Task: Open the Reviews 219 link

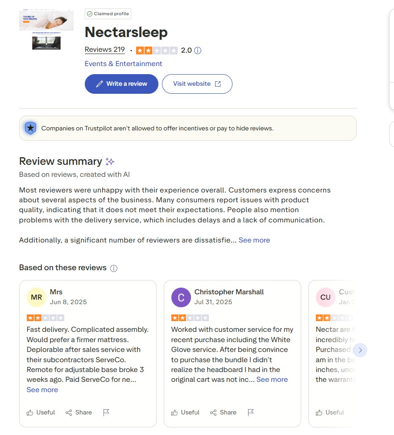Action: click(x=105, y=50)
